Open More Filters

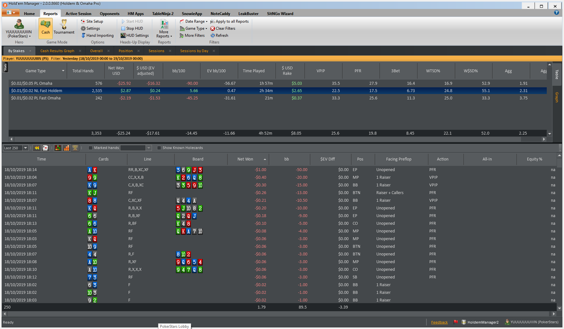(x=192, y=35)
